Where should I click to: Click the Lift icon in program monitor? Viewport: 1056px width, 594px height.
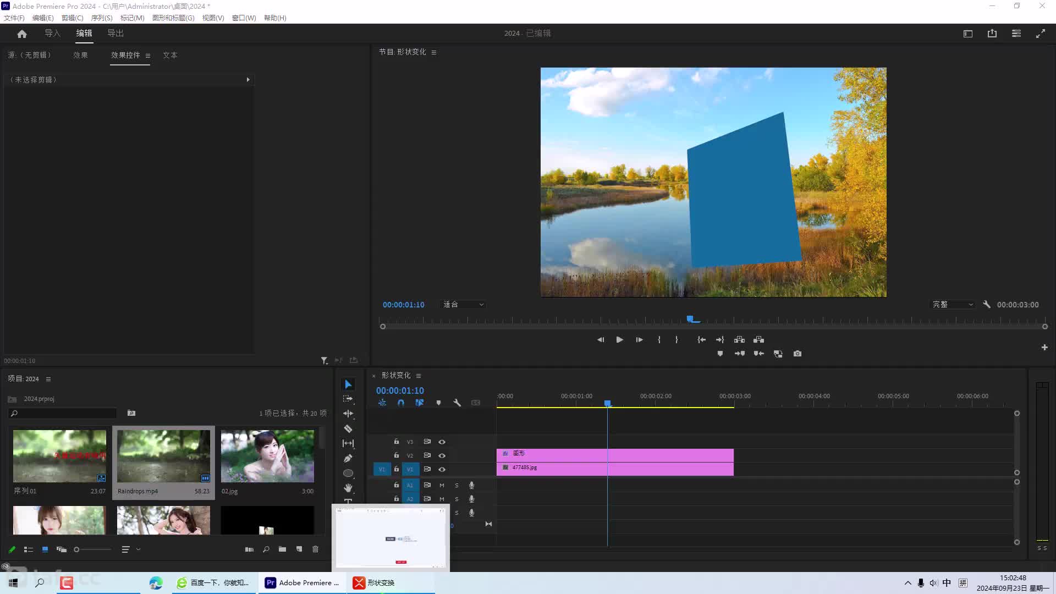pyautogui.click(x=739, y=340)
